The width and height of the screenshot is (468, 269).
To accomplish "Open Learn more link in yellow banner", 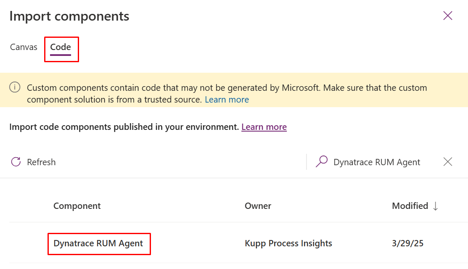I will [x=227, y=100].
